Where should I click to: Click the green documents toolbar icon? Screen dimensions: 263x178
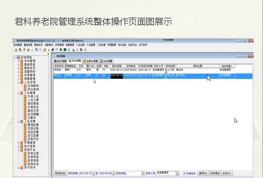(x=20, y=50)
